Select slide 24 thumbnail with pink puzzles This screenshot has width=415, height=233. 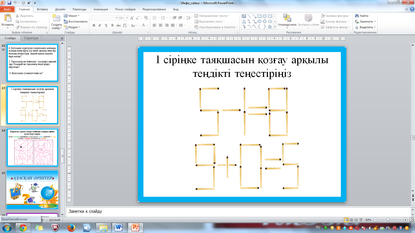click(32, 147)
